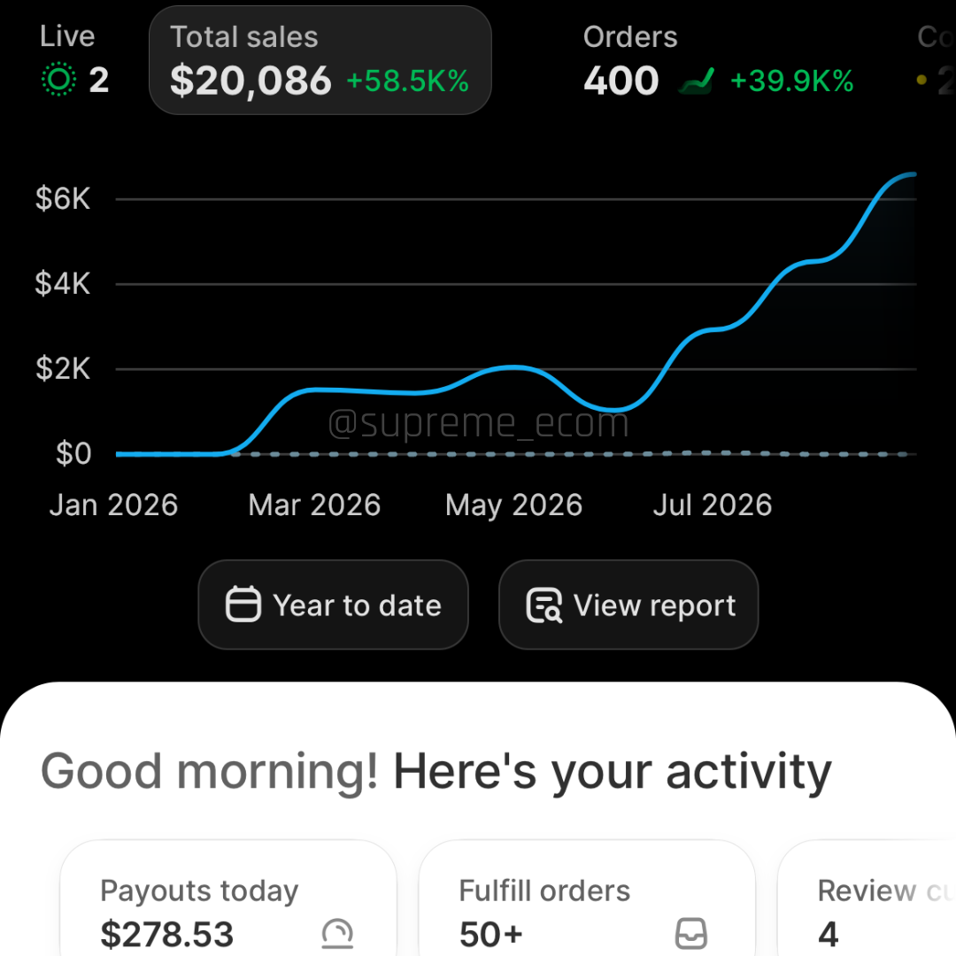Open the Year to date range picker
The image size is (956, 956).
(x=333, y=605)
